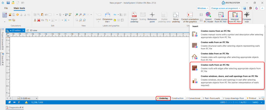
Task: Toggle AUTO mode in the status bar
Action: [243, 102]
